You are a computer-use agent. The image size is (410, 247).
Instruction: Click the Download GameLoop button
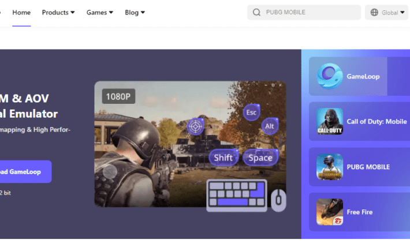coord(25,171)
